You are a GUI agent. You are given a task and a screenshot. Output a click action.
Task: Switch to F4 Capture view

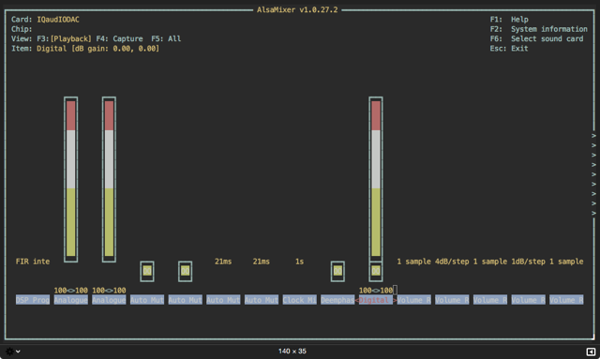click(x=119, y=38)
